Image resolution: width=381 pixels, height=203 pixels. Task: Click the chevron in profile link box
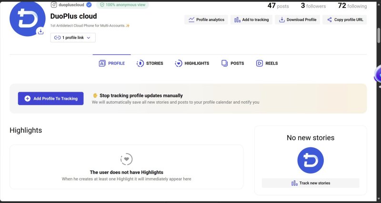point(89,38)
